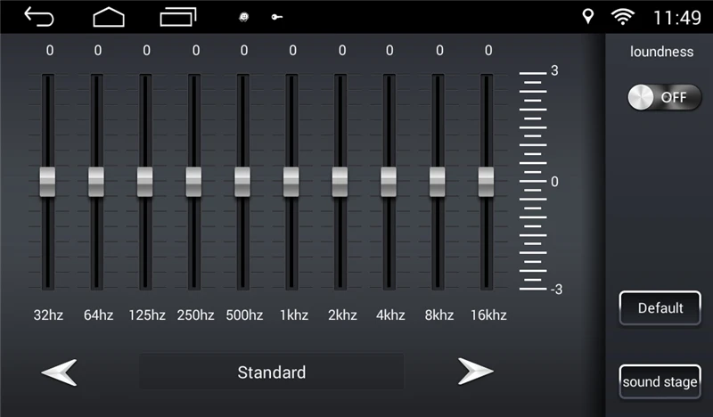Click the 500hz band label
713x417 pixels.
point(244,315)
